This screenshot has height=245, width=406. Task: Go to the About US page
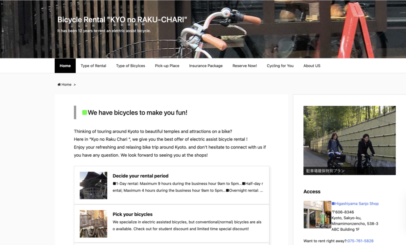tap(312, 66)
